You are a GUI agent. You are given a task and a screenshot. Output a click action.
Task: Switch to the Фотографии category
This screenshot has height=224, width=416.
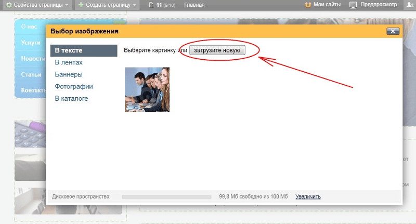click(x=74, y=86)
